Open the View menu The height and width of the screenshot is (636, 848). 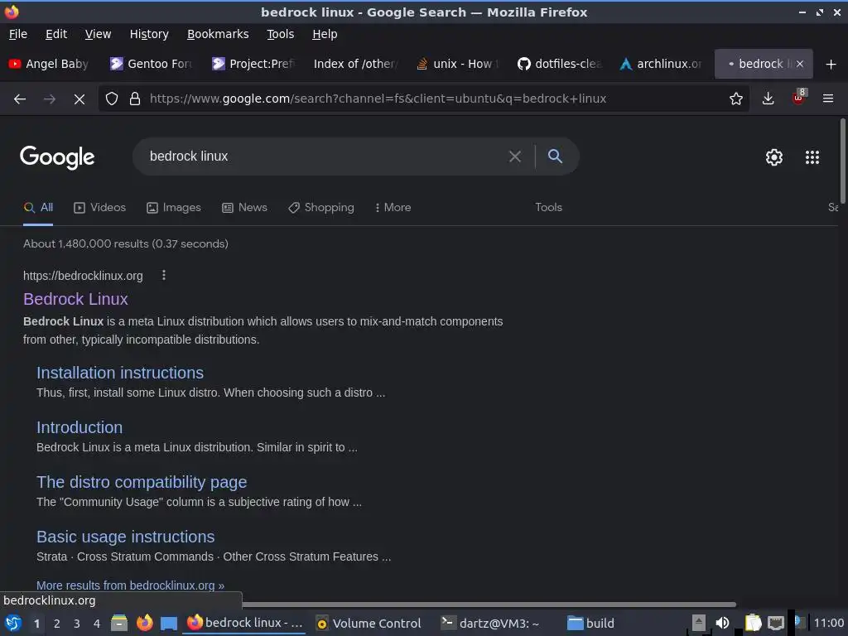point(98,34)
